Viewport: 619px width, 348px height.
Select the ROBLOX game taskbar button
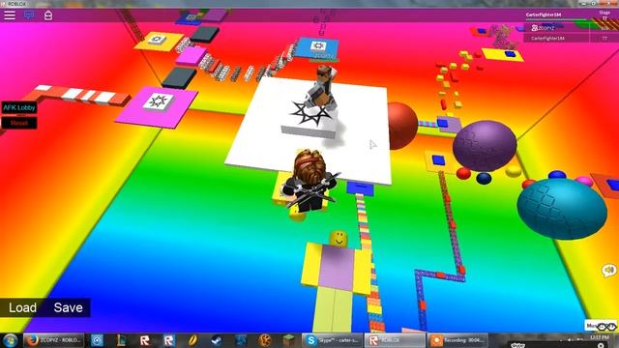(x=395, y=340)
